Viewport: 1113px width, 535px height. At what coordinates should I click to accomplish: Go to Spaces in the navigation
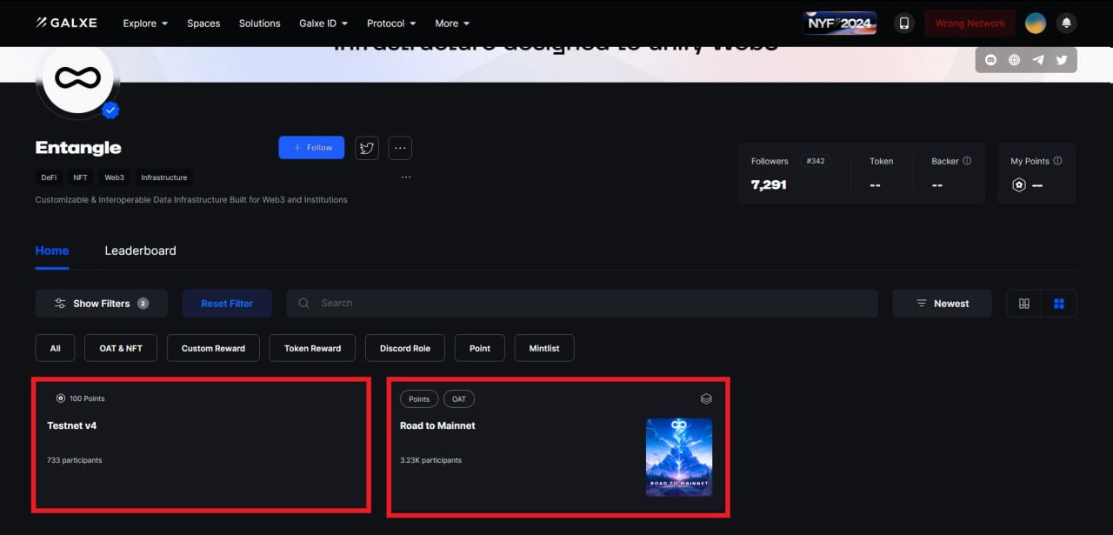203,23
